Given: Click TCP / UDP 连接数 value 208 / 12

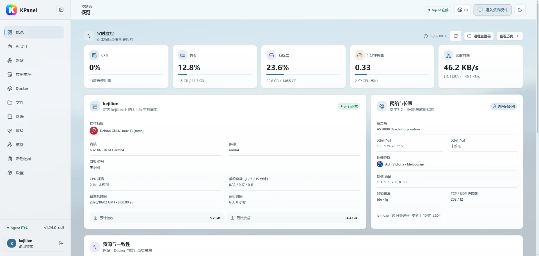Looking at the screenshot, I should point(457,200).
